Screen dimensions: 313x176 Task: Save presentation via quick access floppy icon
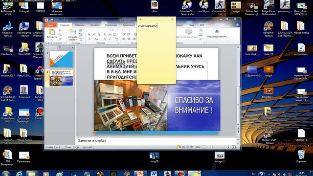52,20
